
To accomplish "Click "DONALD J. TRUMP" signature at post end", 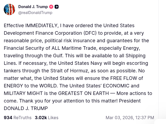I will [x=26, y=108].
